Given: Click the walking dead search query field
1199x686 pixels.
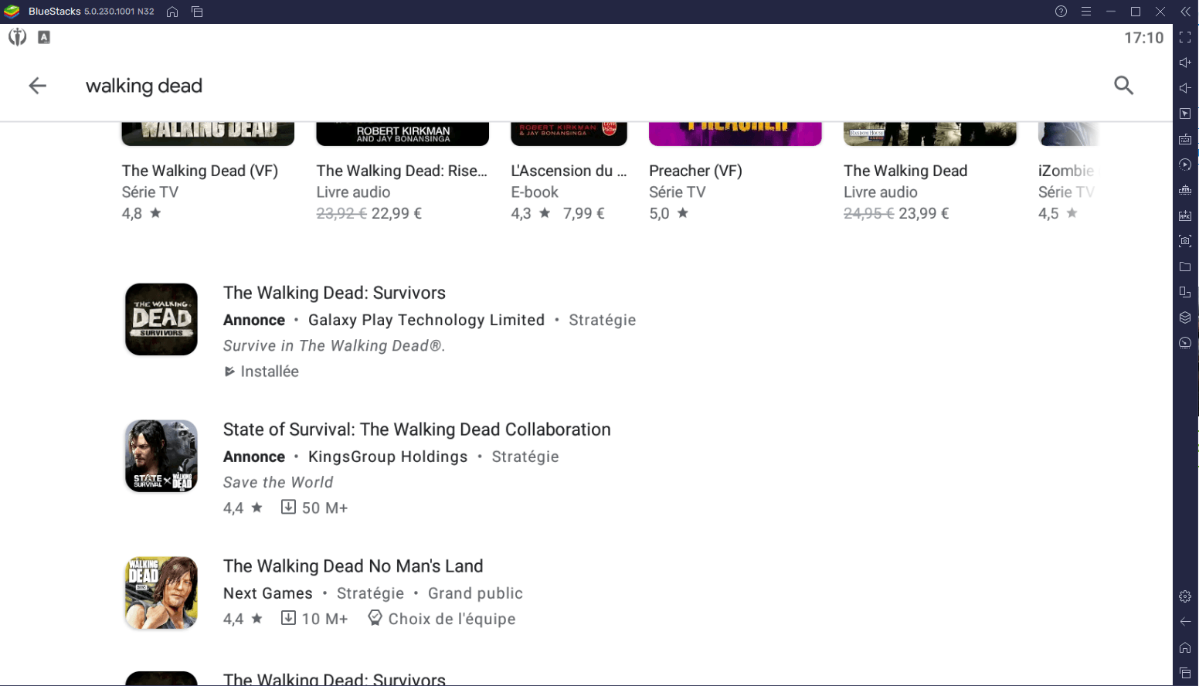Looking at the screenshot, I should click(144, 86).
